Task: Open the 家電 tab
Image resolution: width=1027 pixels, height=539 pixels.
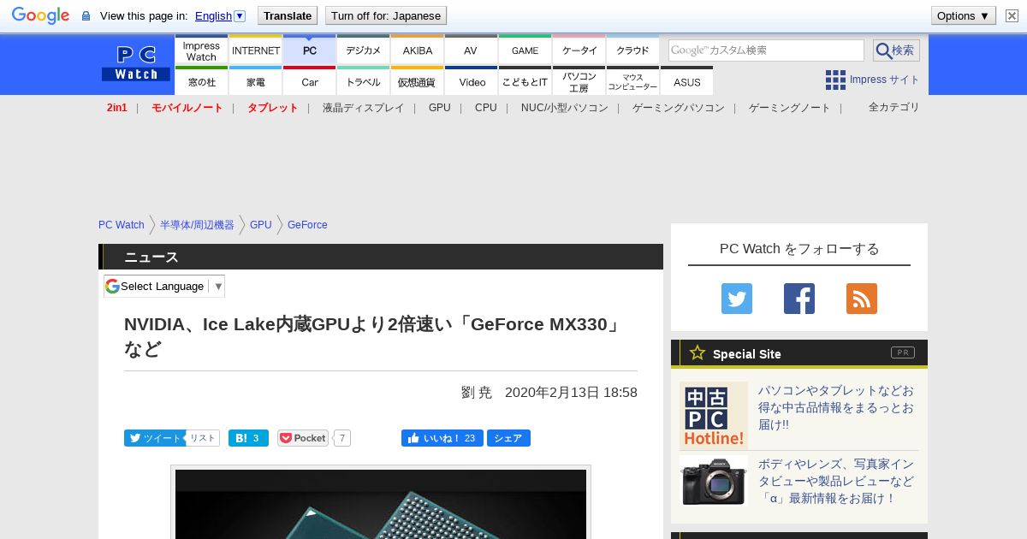Action: [x=256, y=81]
